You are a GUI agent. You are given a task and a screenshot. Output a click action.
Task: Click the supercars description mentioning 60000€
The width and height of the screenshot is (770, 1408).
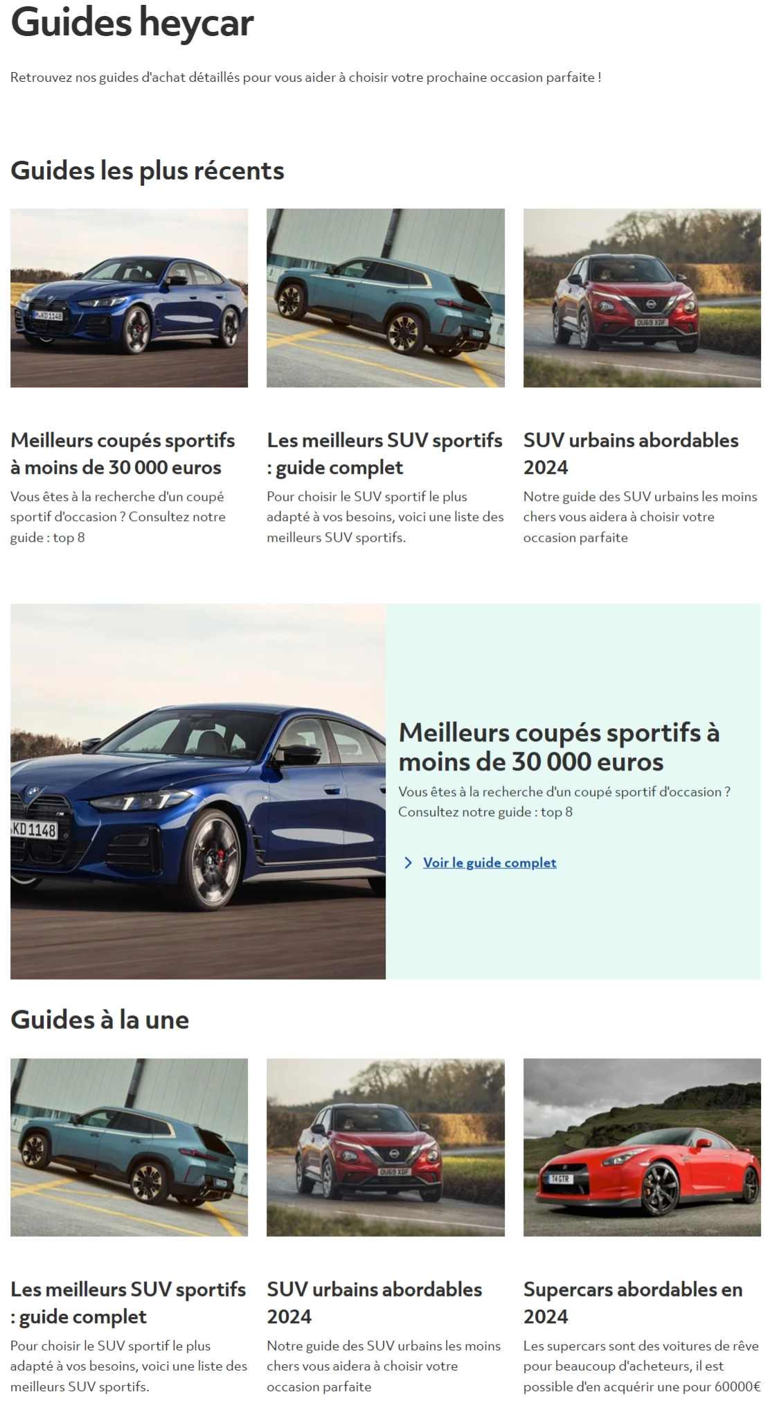(642, 1366)
